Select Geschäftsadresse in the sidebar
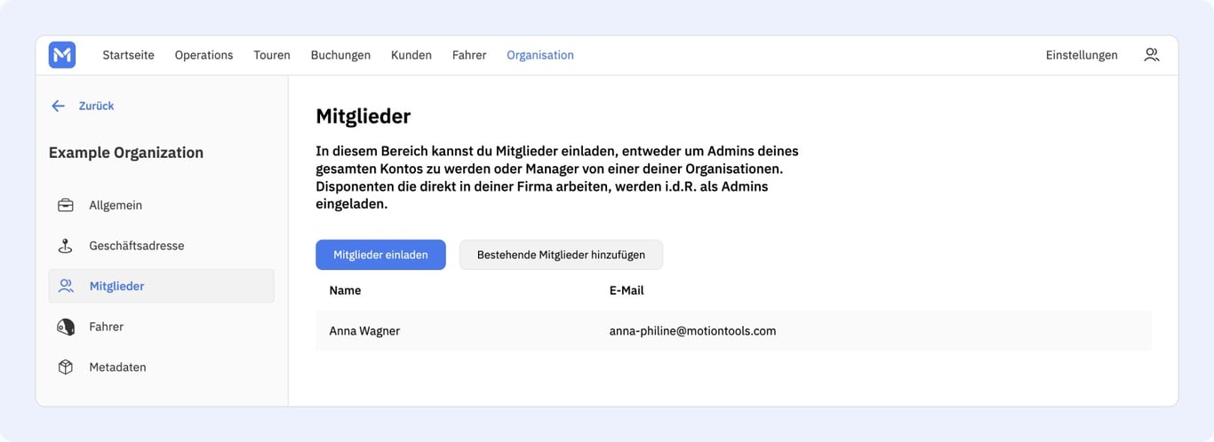Viewport: 1214px width, 442px height. (x=137, y=246)
